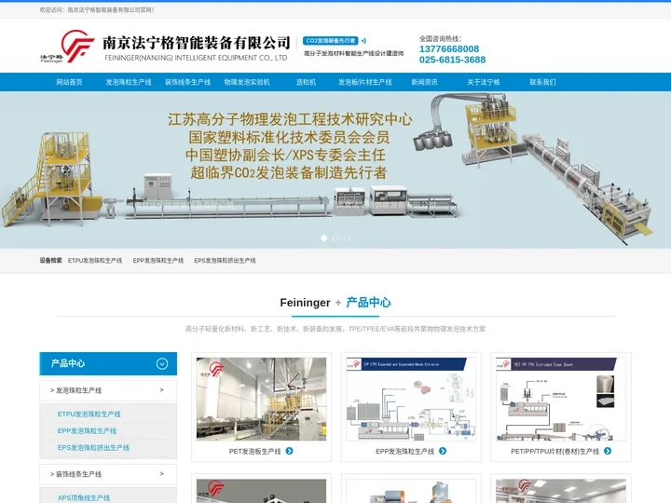This screenshot has width=671, height=503.
Task: Click the phone number 13776668008
Action: (x=449, y=48)
